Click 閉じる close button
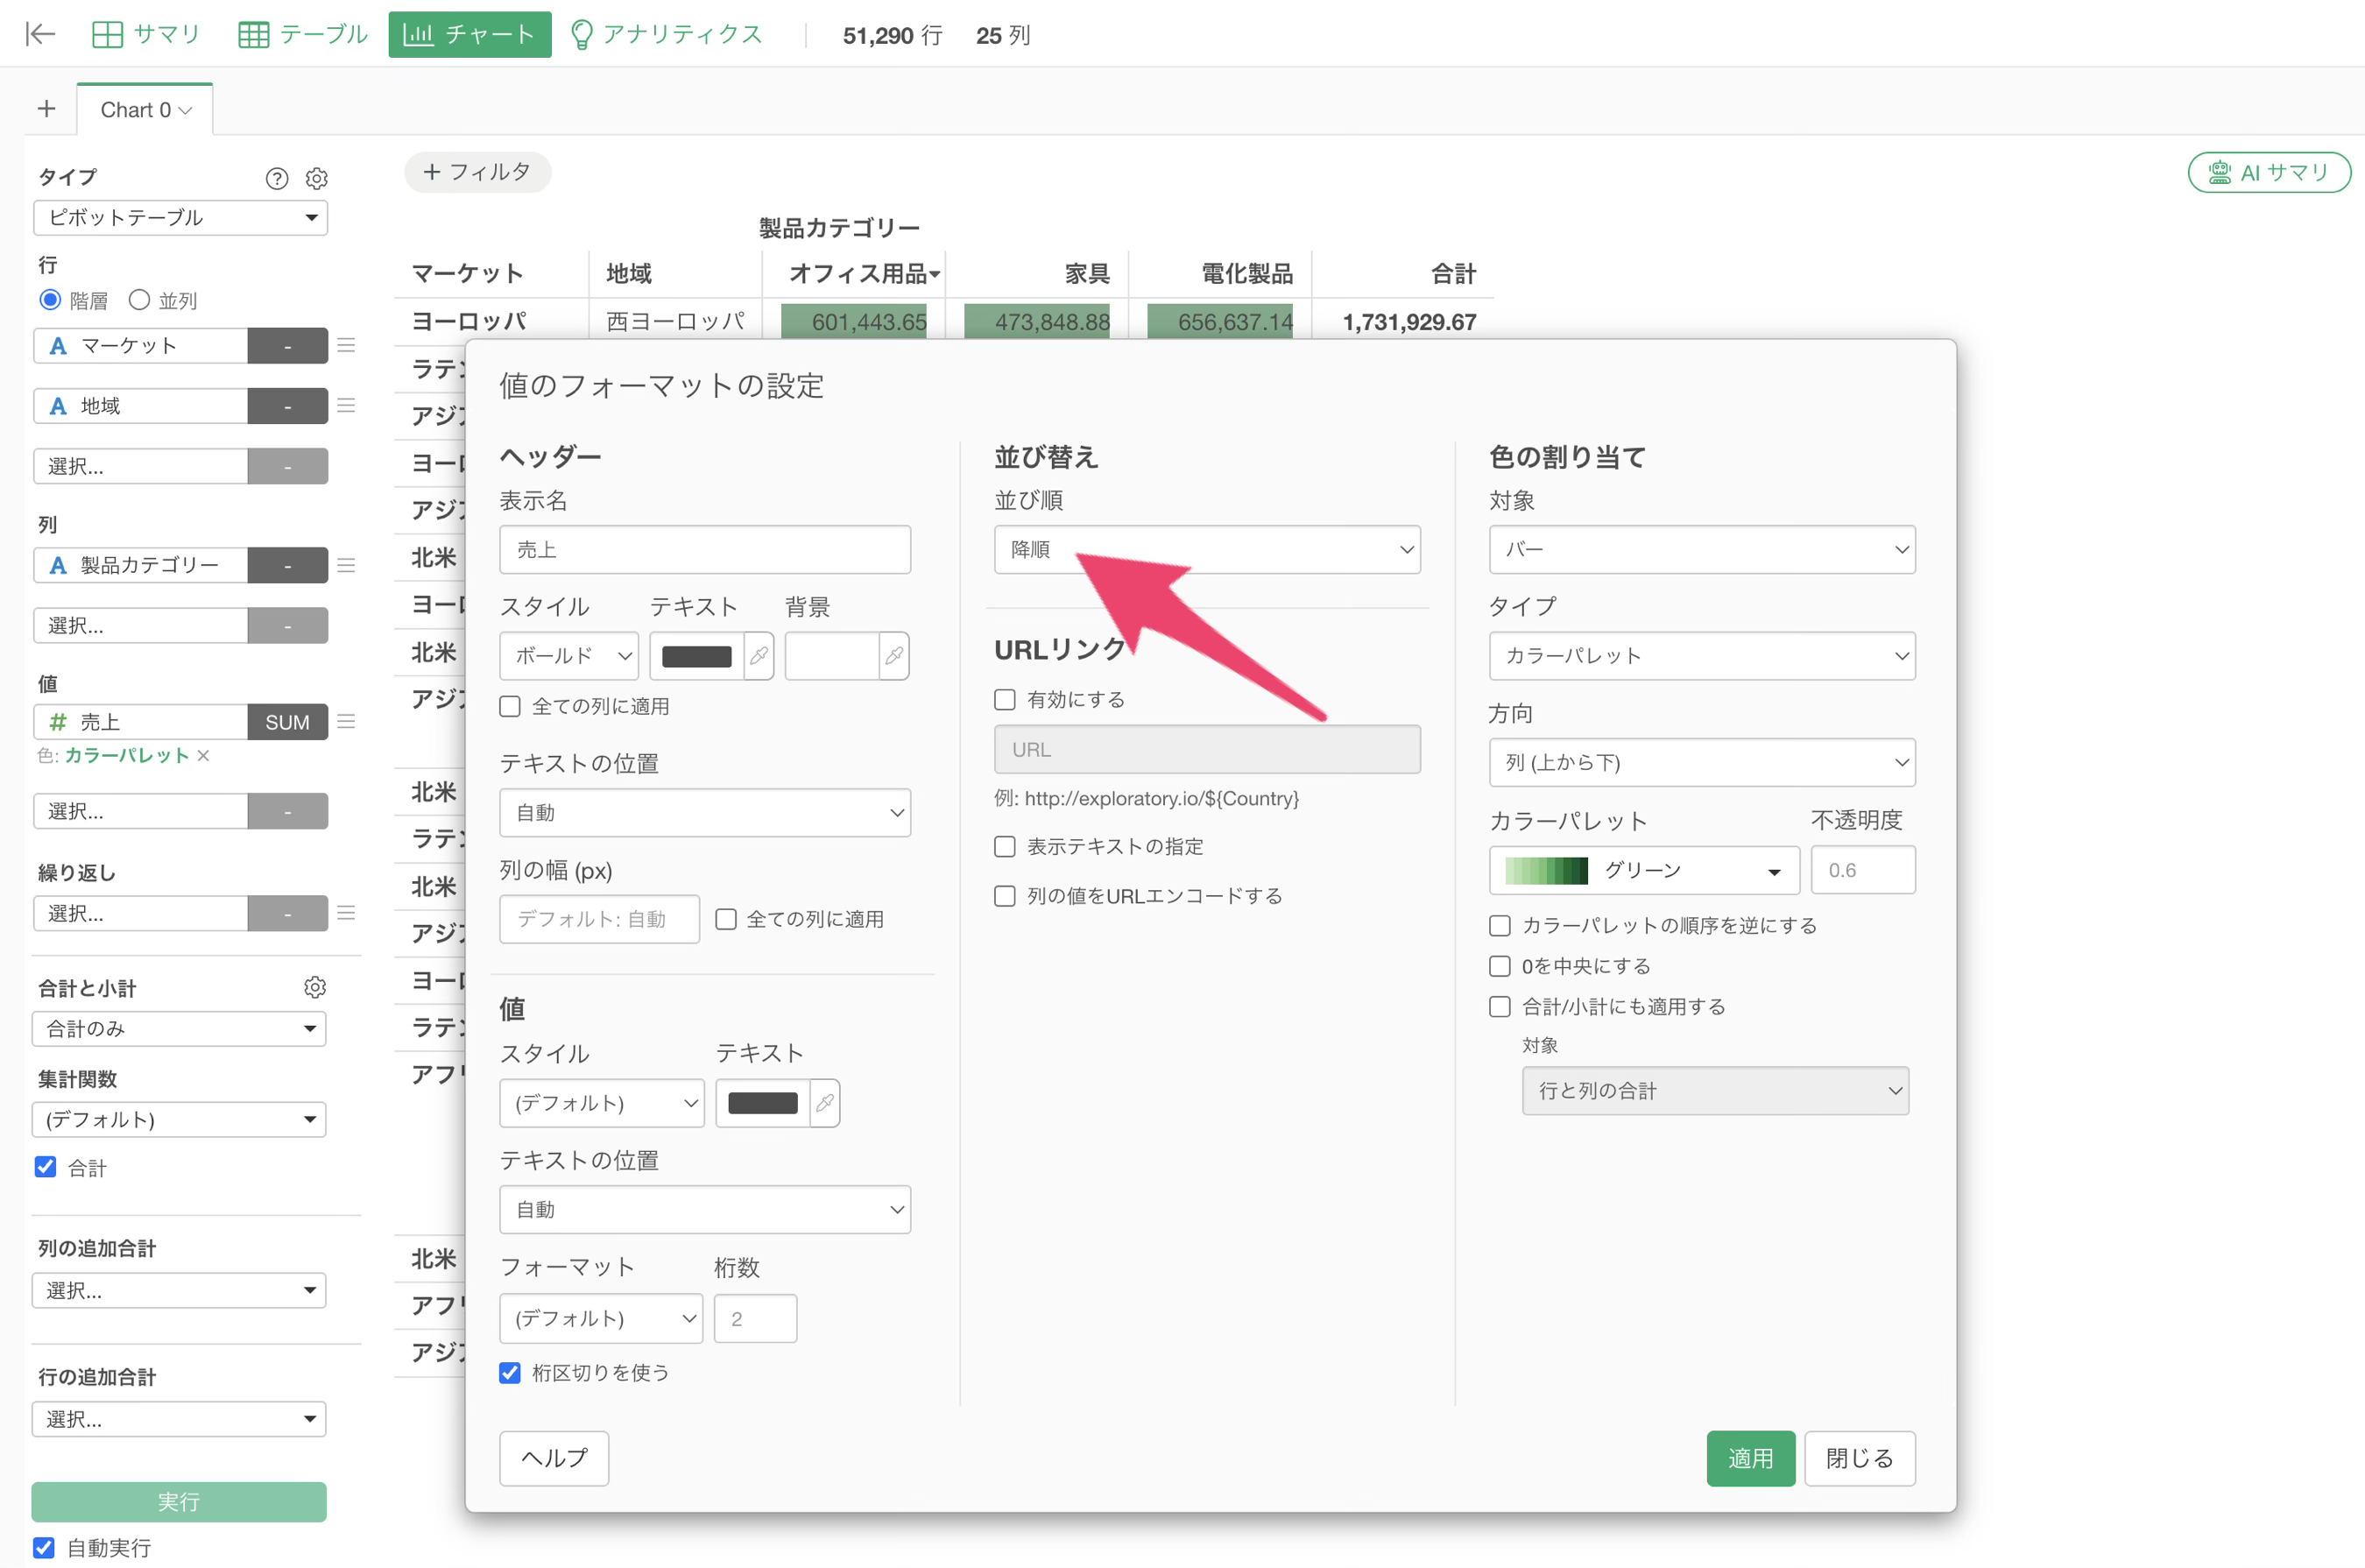2365x1568 pixels. pos(1859,1458)
